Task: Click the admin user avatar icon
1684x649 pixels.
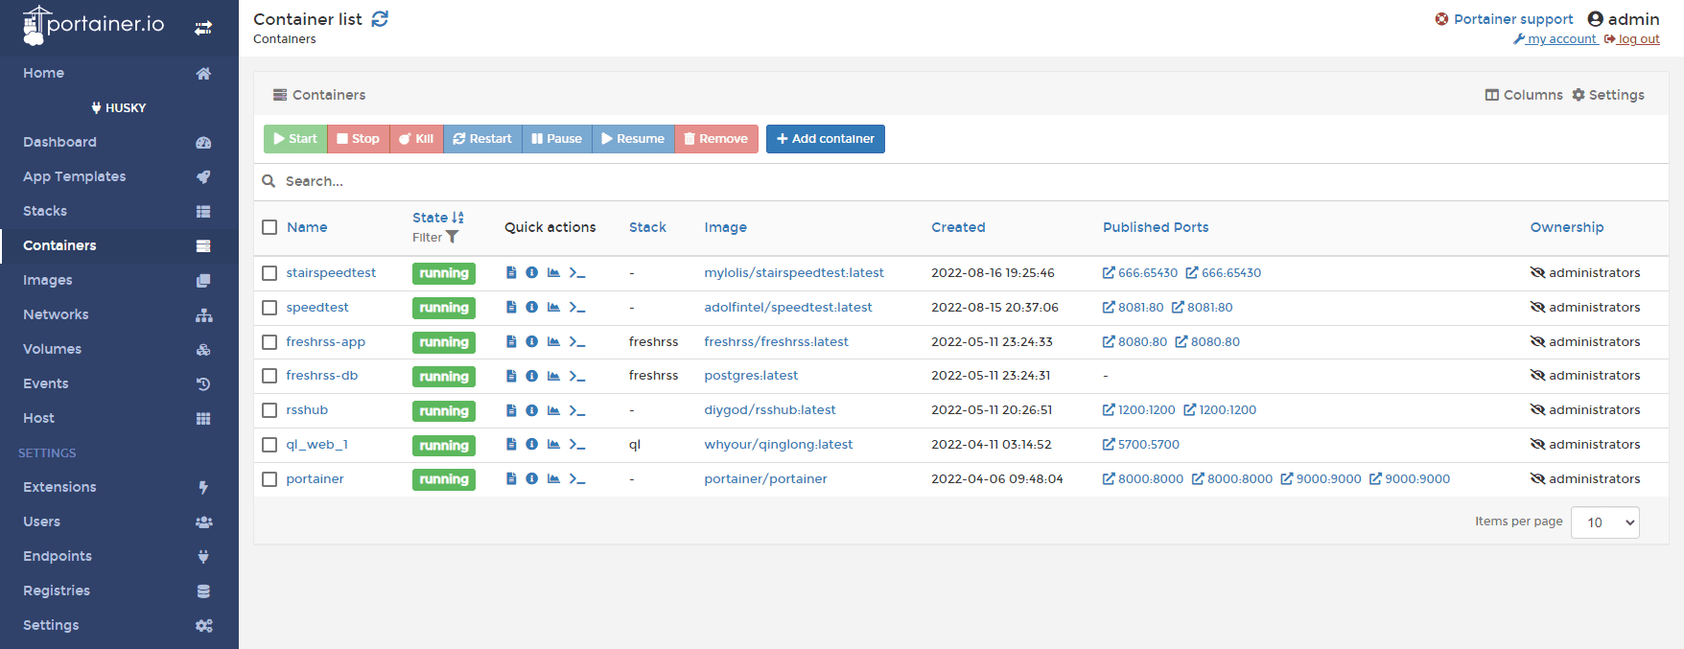Action: 1596,19
